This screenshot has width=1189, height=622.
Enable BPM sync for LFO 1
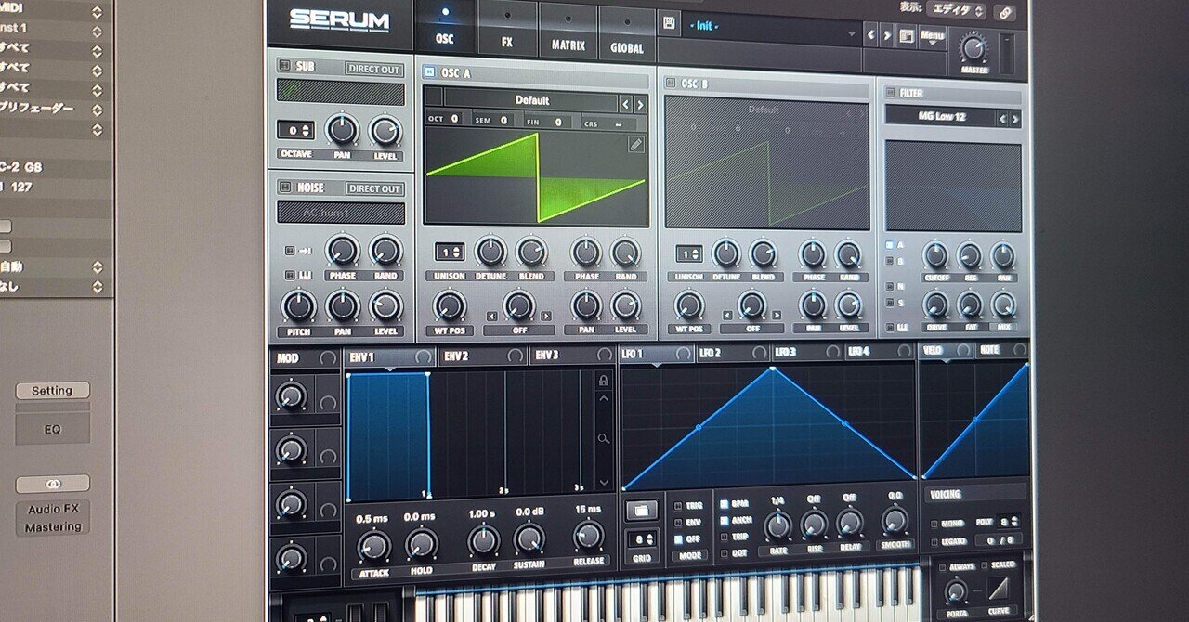722,504
